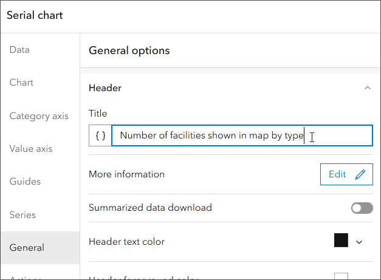381x280 pixels.
Task: Open the Chart tab
Action: click(21, 83)
